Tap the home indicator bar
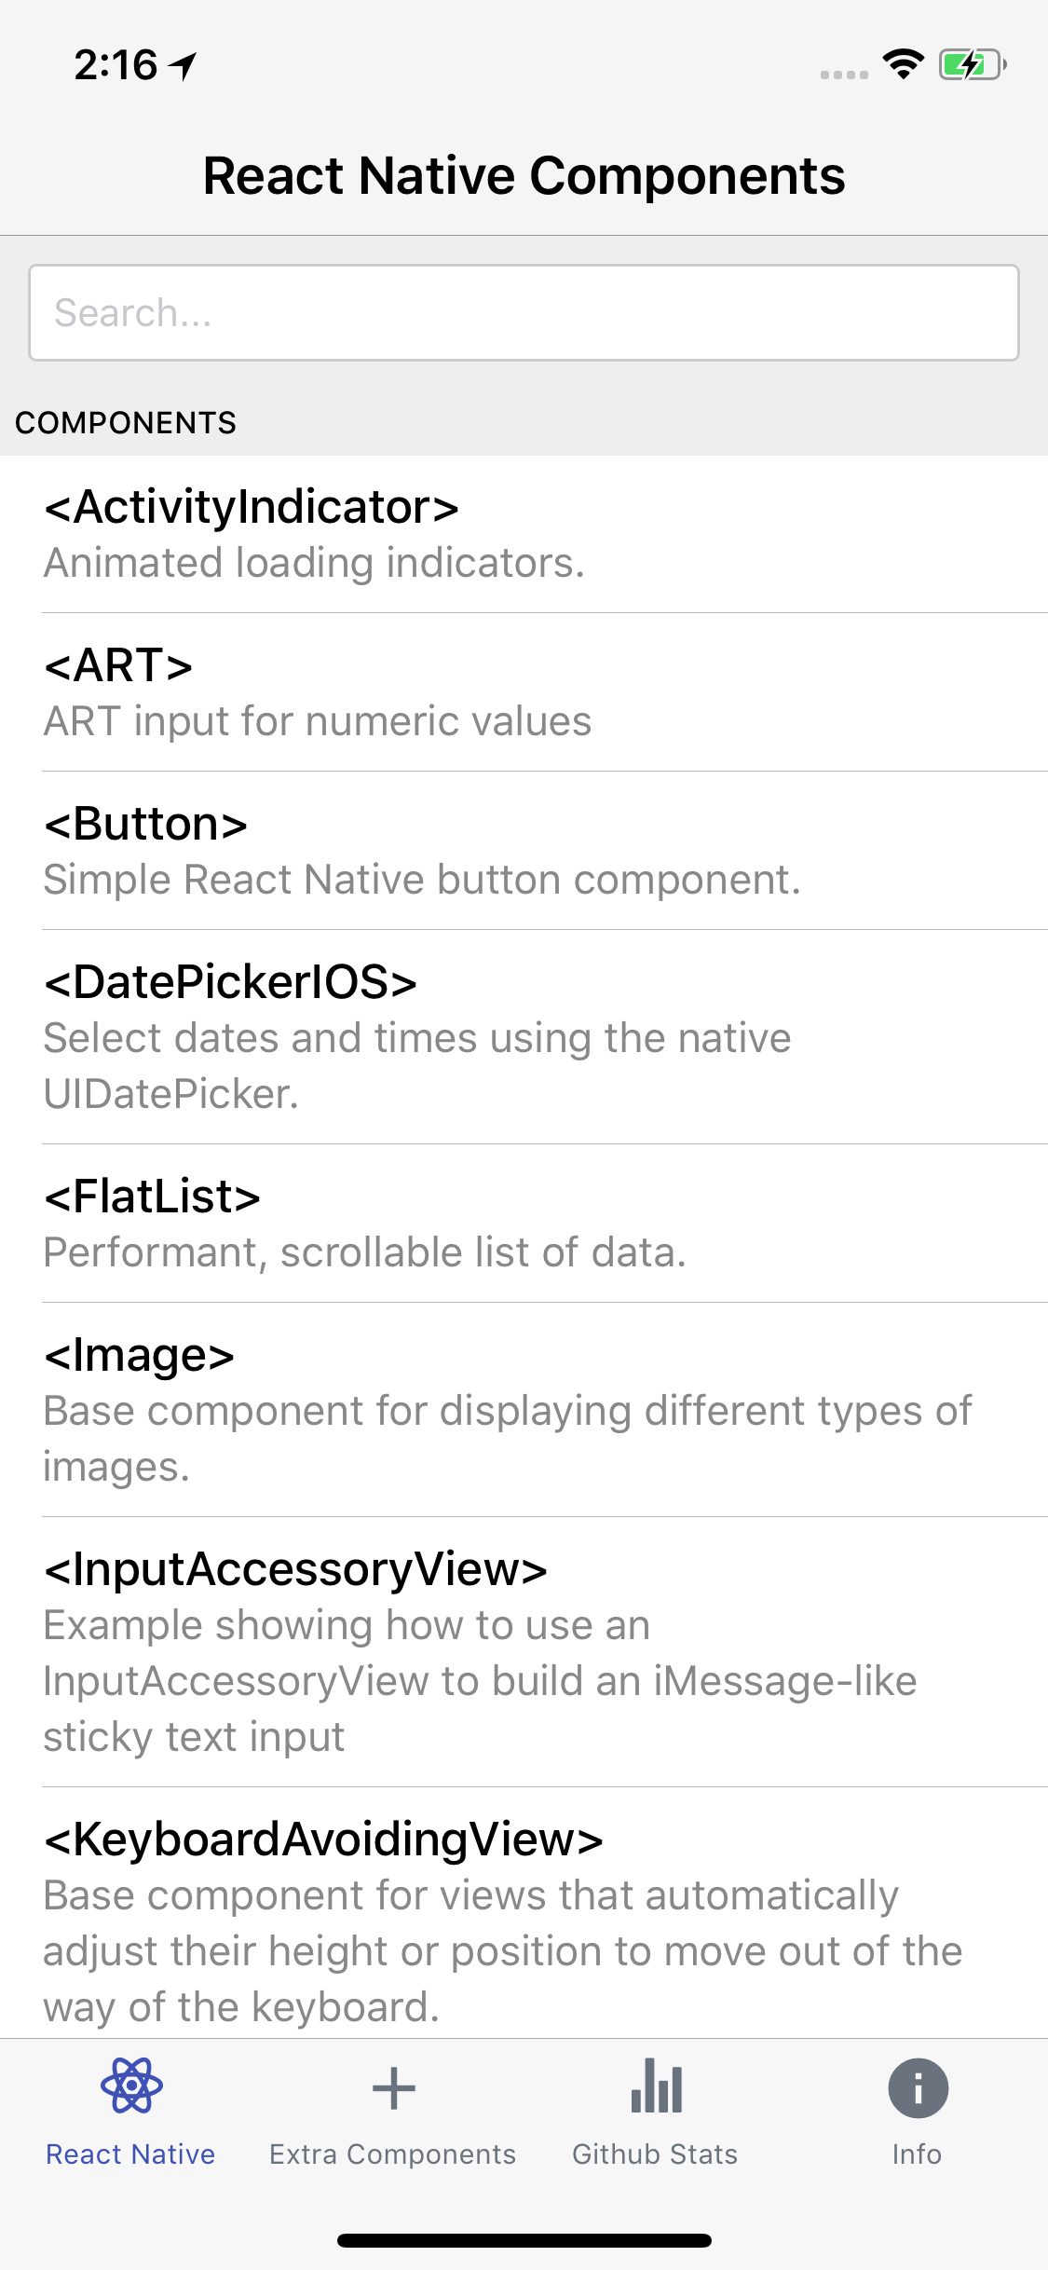 (x=524, y=2241)
